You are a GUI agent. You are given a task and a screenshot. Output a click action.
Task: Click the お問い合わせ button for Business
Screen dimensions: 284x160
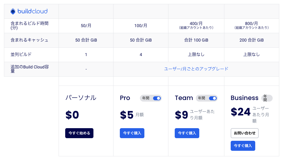pyautogui.click(x=244, y=133)
